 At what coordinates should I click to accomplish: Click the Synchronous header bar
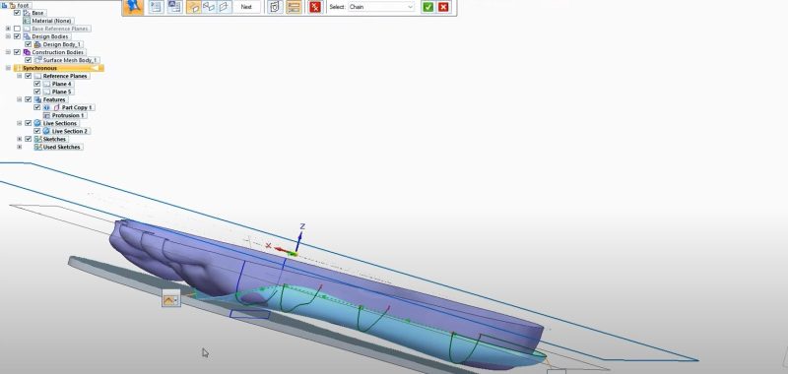(59, 68)
